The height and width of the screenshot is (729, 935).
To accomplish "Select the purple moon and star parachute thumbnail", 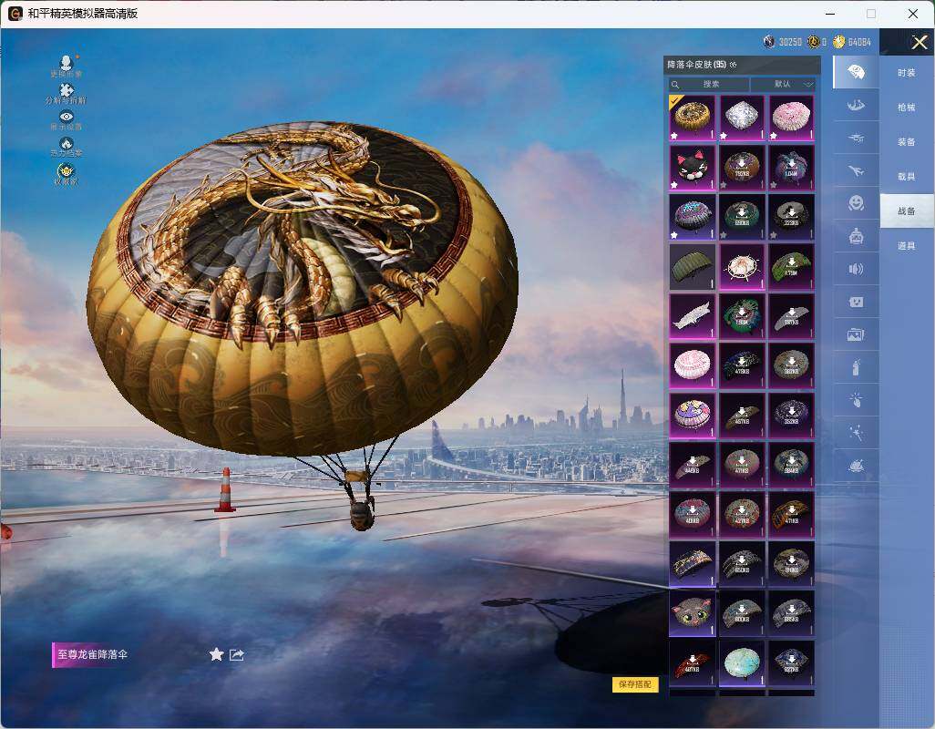I will (x=693, y=415).
